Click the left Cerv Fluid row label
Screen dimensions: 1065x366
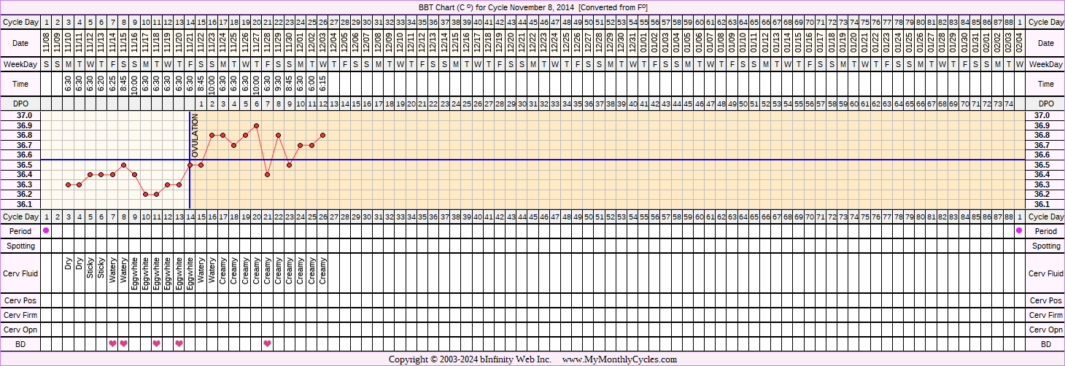click(x=21, y=273)
